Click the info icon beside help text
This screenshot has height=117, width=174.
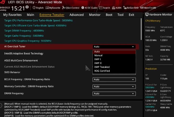(1, 105)
